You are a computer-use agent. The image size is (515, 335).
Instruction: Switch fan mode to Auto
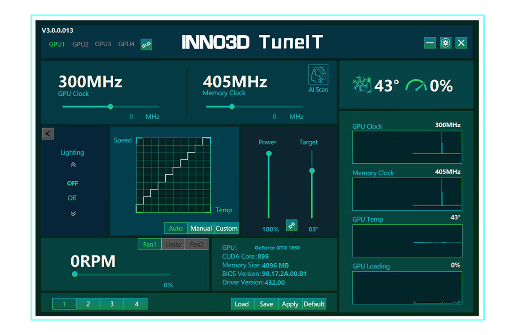tap(176, 228)
